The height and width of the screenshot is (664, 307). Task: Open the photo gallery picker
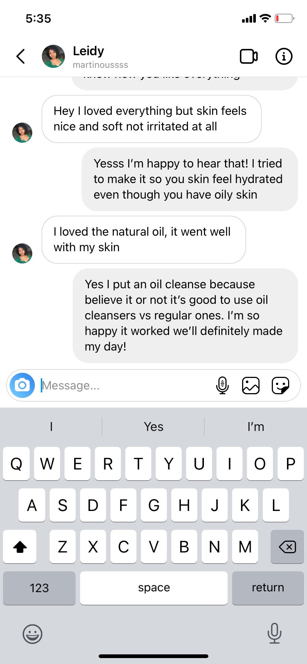pos(251,385)
